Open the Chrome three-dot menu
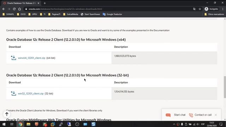226x127 pixels. (223, 9)
